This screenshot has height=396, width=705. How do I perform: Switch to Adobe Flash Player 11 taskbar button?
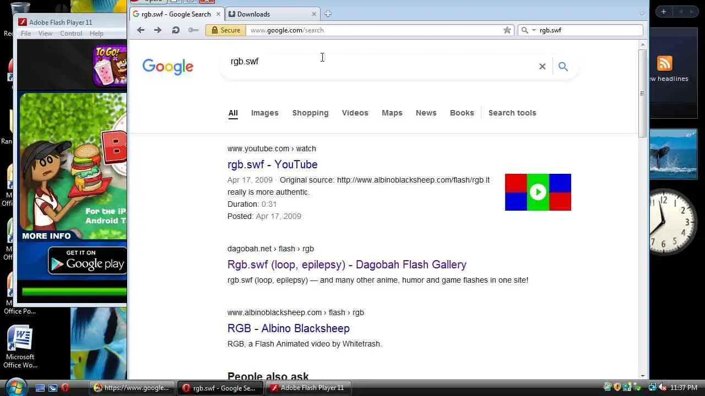[x=308, y=388]
